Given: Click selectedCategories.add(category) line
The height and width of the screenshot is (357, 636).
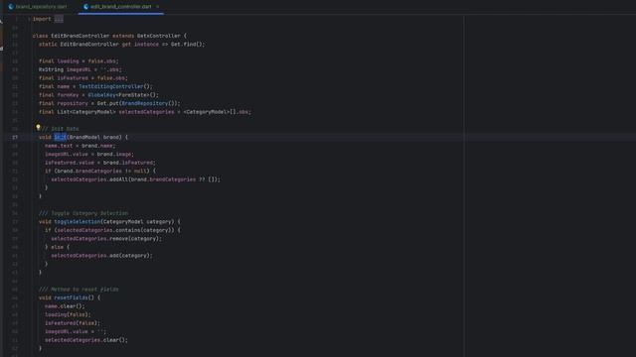Looking at the screenshot, I should click(x=101, y=256).
